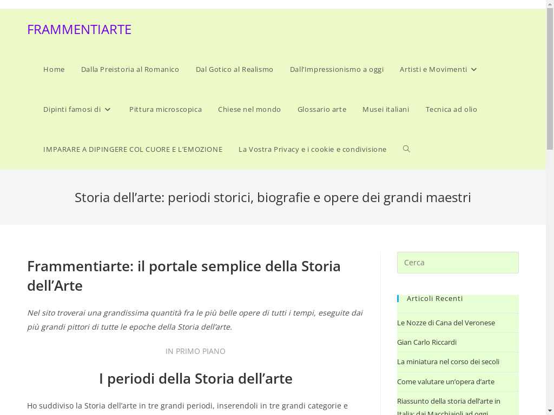Open the search magnifier icon in navigation
The height and width of the screenshot is (415, 554).
click(x=406, y=149)
